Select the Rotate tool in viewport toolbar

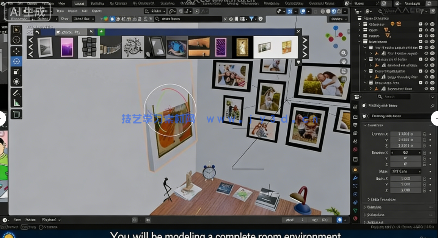16,62
